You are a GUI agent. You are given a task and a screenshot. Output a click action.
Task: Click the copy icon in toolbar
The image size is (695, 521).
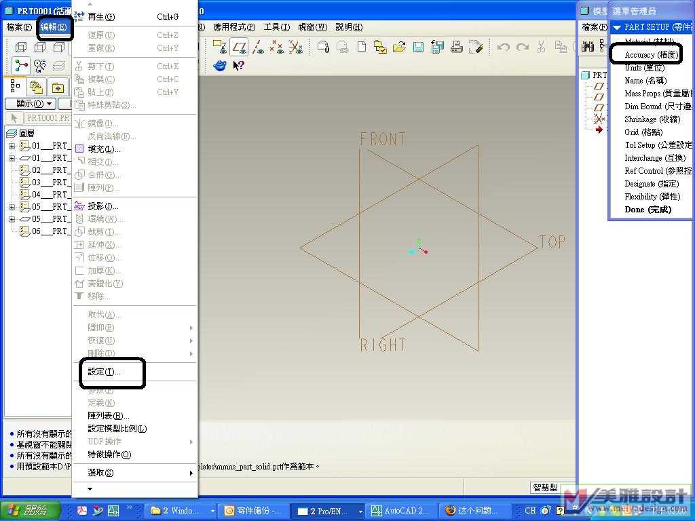(x=561, y=47)
